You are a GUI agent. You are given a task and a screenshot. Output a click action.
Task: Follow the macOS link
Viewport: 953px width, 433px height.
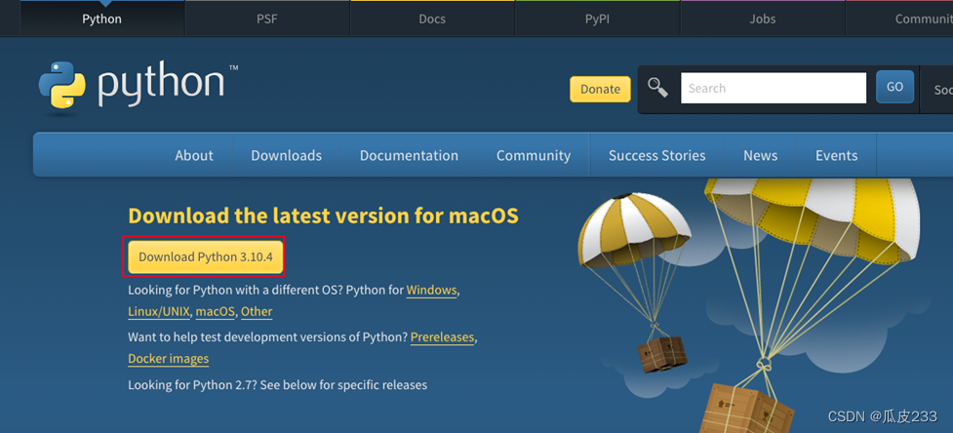coord(216,312)
